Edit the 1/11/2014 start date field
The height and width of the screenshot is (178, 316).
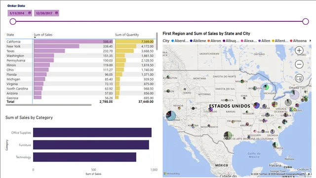[x=20, y=13]
